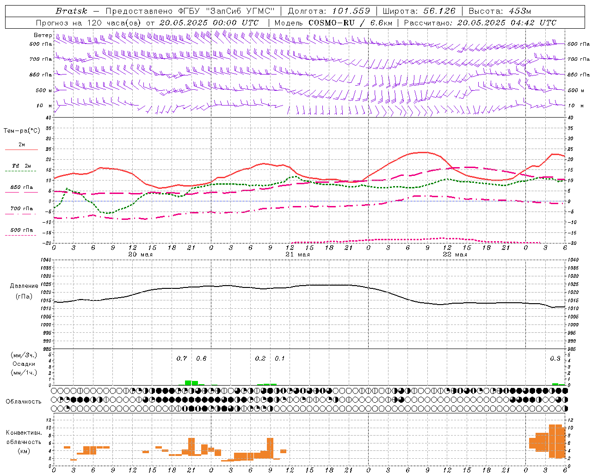Click the Облачность cloud cover label
This screenshot has height=474, width=592.
coord(24,401)
